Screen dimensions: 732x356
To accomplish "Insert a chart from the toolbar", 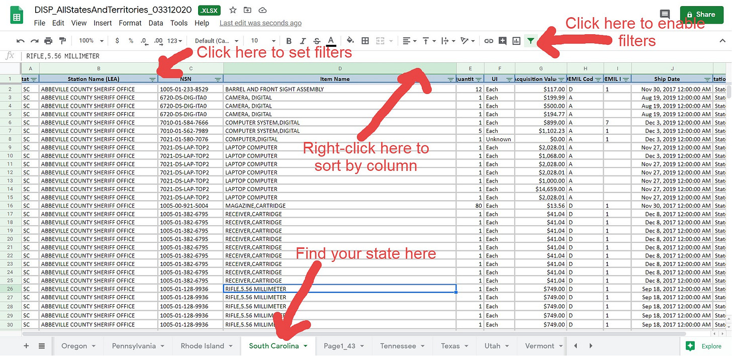I will pos(516,41).
